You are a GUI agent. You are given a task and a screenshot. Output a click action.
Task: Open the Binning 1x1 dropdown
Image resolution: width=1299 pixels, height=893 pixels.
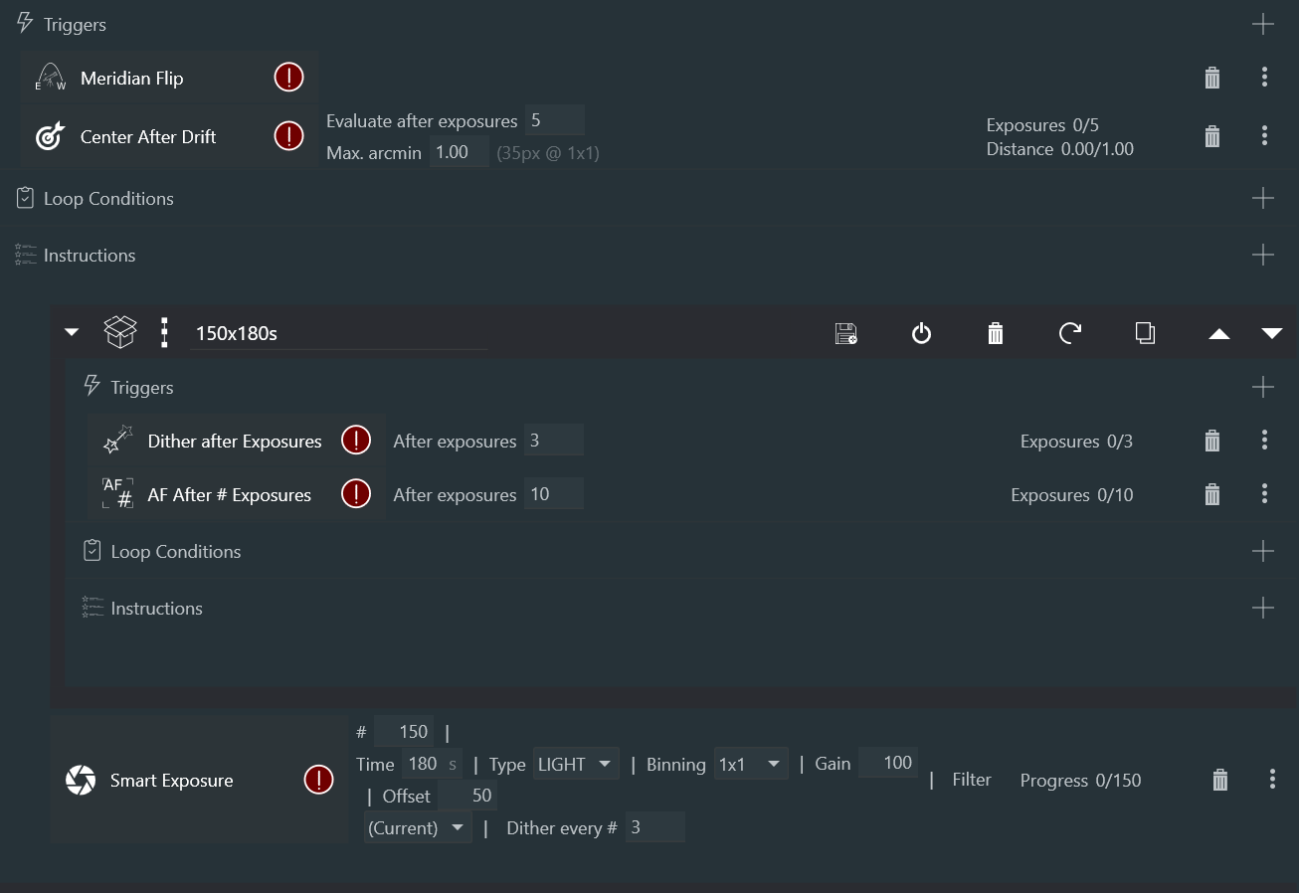pos(751,764)
